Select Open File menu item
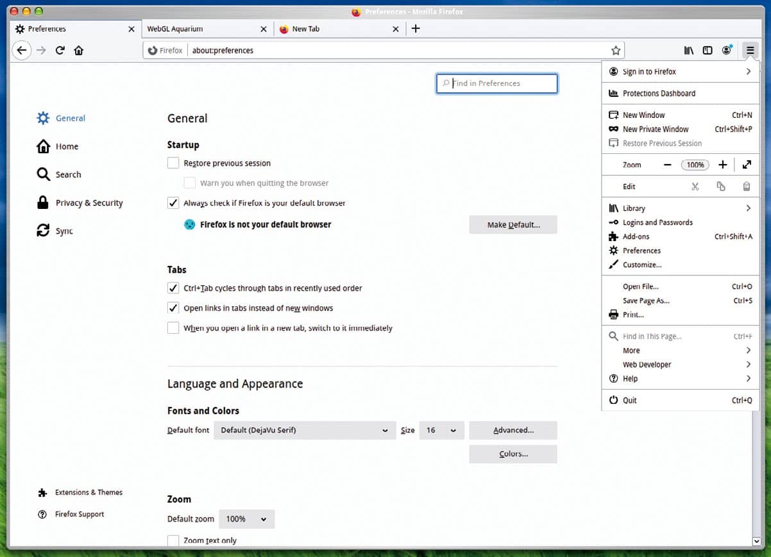This screenshot has height=557, width=771. point(680,287)
